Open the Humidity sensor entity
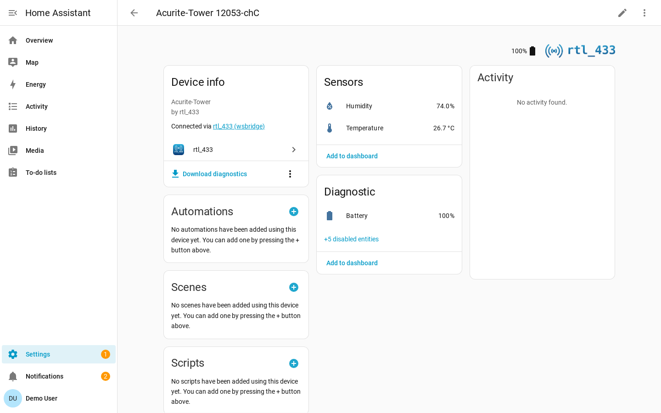The height and width of the screenshot is (413, 661). (x=389, y=106)
